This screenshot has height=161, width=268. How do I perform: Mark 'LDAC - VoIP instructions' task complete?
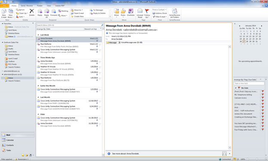[x=263, y=111]
